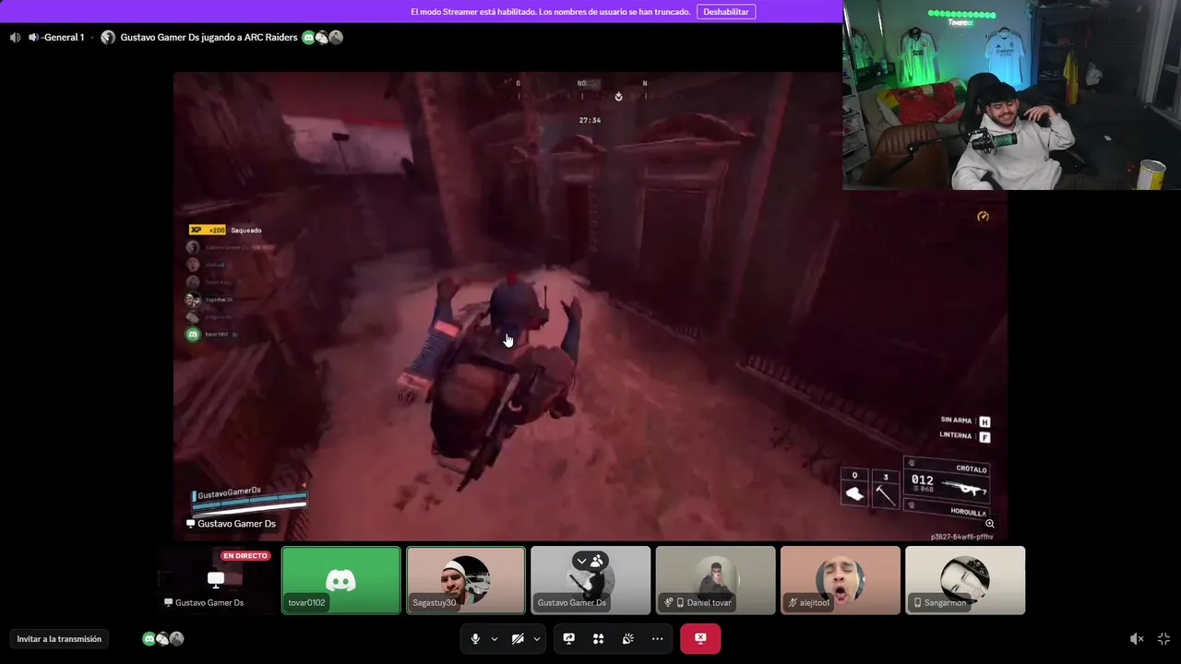This screenshot has width=1181, height=664.
Task: Select the Sangarmon participant tile
Action: point(965,580)
